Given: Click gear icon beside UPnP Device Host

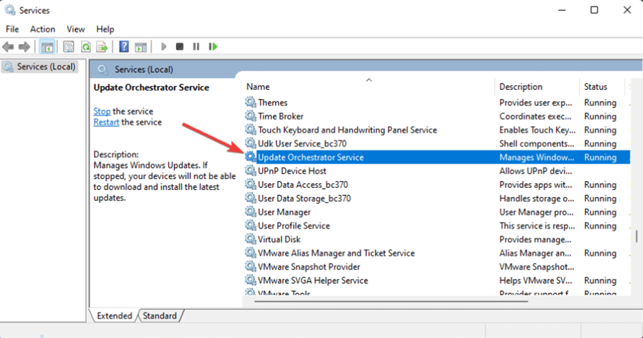Looking at the screenshot, I should [x=251, y=170].
